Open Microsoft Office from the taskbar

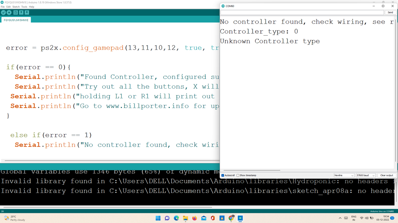click(213, 218)
